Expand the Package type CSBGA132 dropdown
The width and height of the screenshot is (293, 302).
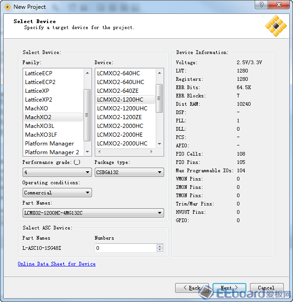tap(129, 173)
